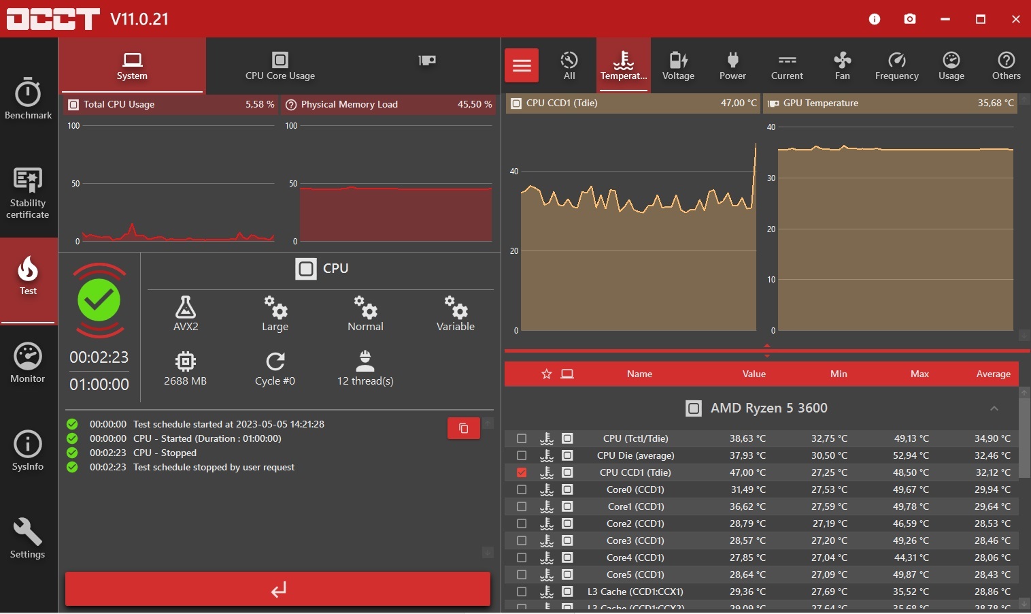Click the large red return button
The height and width of the screenshot is (614, 1031).
tap(277, 589)
